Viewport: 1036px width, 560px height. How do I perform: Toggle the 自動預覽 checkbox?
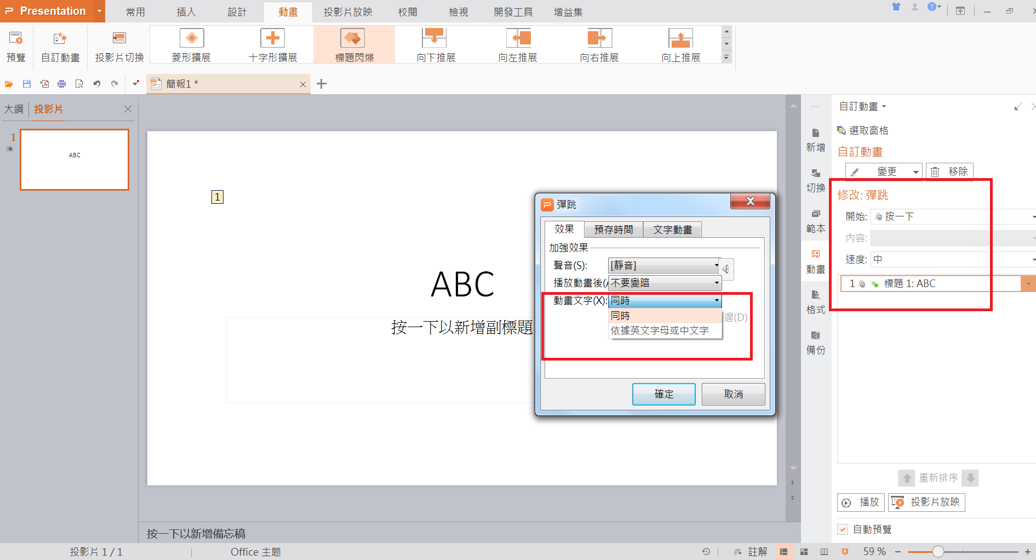(x=843, y=529)
